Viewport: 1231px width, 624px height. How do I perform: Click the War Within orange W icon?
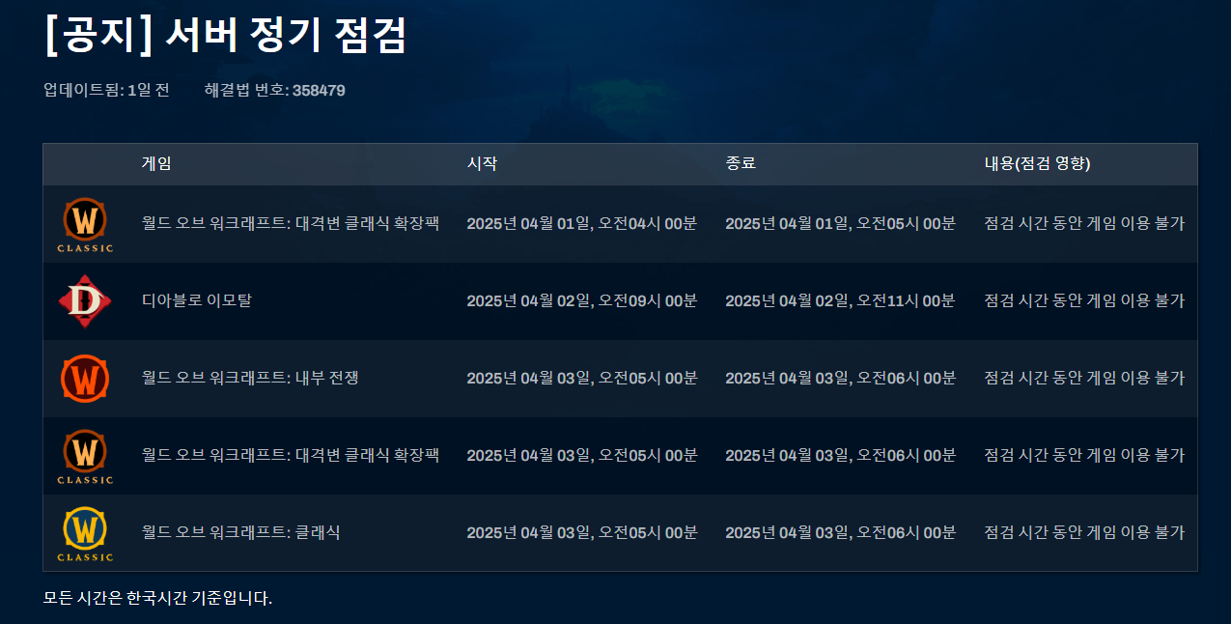coord(85,379)
